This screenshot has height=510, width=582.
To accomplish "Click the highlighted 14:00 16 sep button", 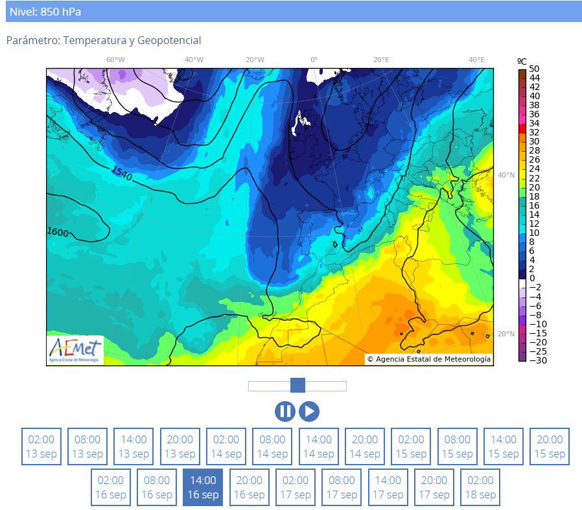I will [x=203, y=487].
